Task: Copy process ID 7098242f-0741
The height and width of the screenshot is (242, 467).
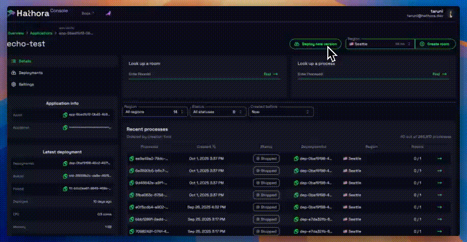Action: 132,231
